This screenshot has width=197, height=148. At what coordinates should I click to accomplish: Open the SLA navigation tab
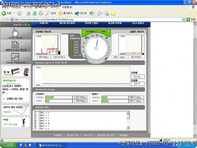[138, 23]
